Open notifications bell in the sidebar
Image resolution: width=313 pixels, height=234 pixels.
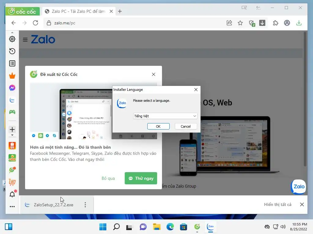[x=12, y=194]
